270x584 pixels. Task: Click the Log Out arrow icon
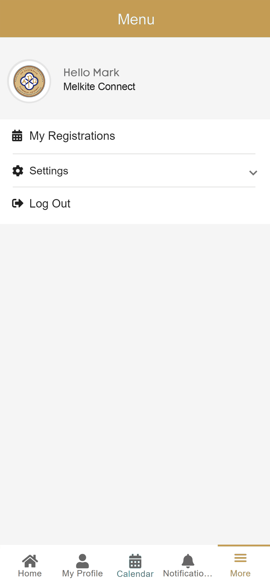(18, 203)
